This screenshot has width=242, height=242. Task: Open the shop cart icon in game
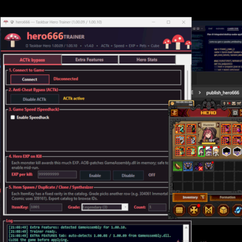click(x=239, y=103)
